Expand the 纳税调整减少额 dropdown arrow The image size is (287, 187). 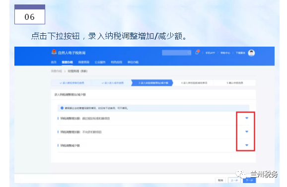(x=247, y=145)
